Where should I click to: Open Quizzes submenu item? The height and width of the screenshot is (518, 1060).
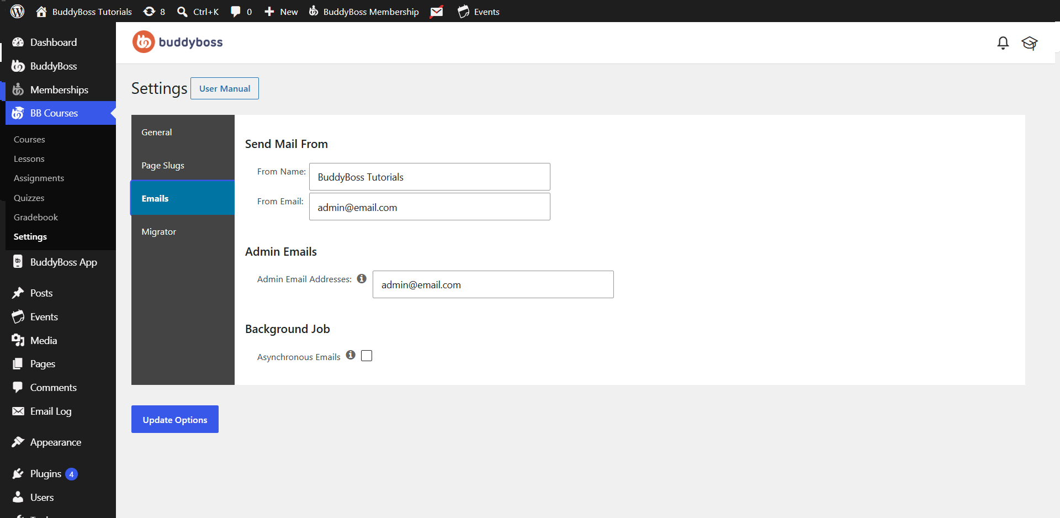click(x=29, y=198)
